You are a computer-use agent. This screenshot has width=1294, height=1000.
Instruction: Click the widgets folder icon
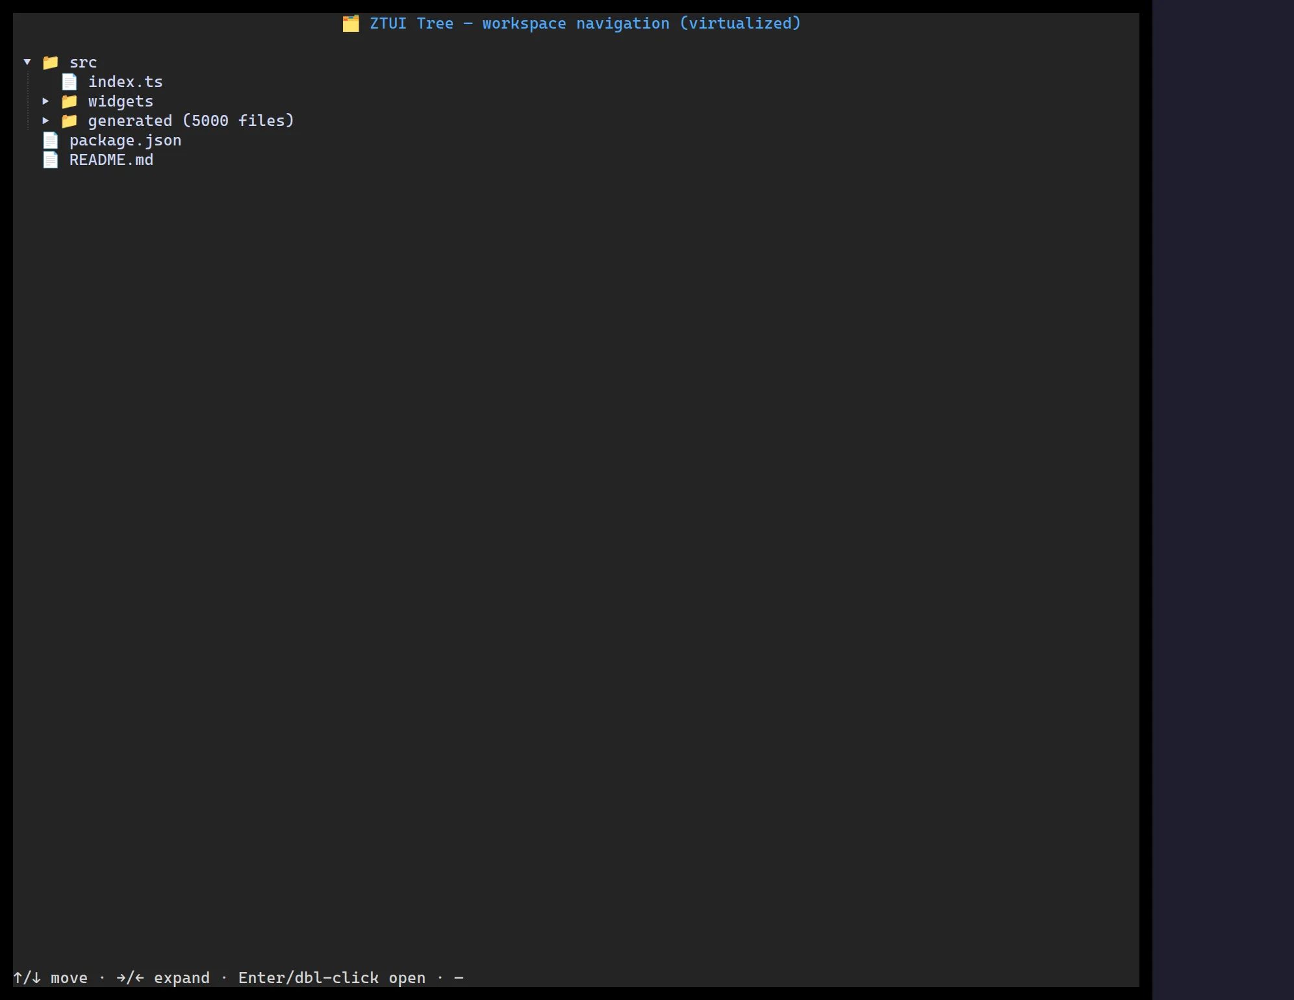[70, 101]
